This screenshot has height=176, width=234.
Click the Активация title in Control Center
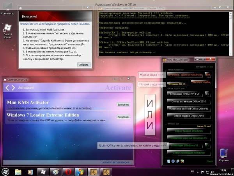pyautogui.click(x=26, y=88)
